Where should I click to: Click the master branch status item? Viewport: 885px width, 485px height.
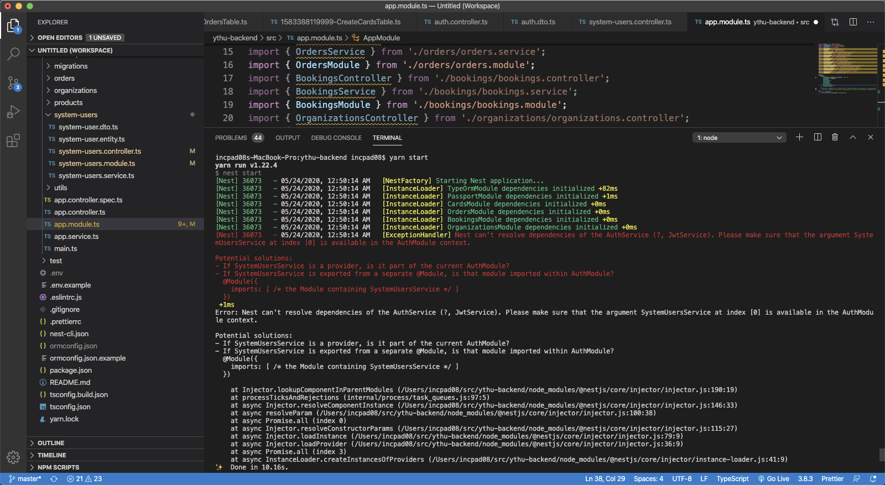click(25, 479)
